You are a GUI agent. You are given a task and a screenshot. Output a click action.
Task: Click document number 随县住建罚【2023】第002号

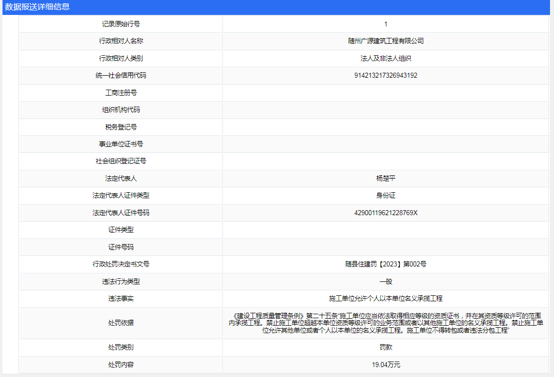(385, 264)
